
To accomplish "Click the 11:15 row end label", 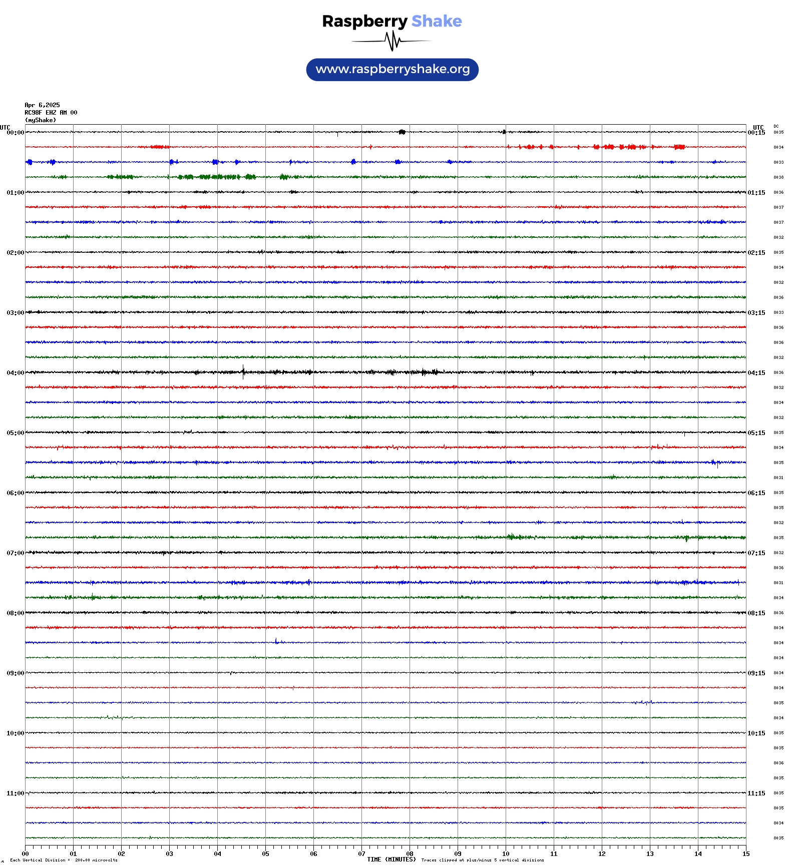I will [756, 793].
